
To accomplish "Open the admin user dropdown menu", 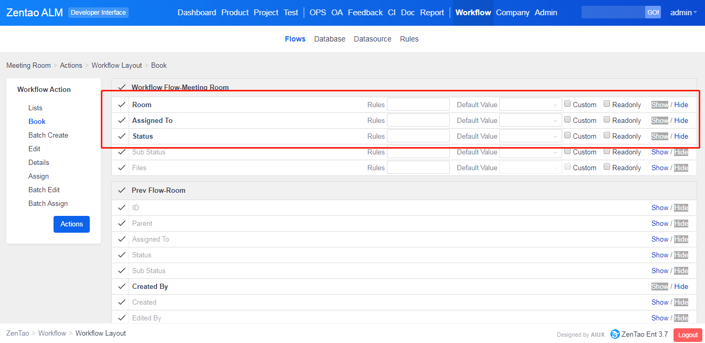I will pyautogui.click(x=683, y=13).
